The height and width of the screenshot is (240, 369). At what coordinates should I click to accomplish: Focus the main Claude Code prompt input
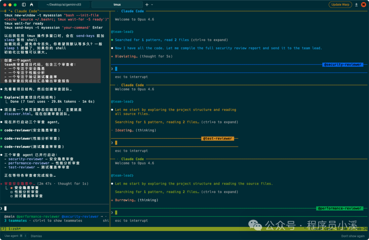pyautogui.click(x=55, y=209)
